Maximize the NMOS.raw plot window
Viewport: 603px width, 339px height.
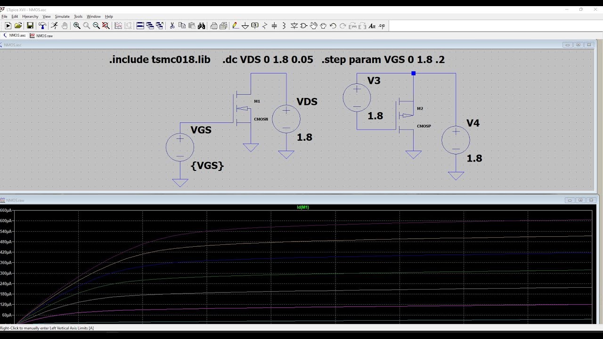[x=580, y=200]
